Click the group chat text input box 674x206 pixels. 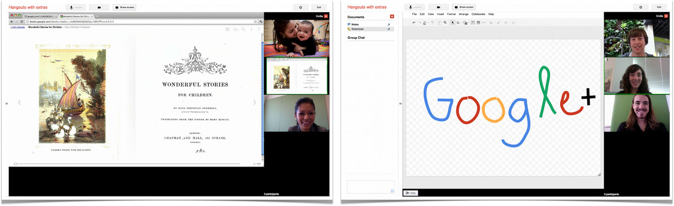click(371, 187)
